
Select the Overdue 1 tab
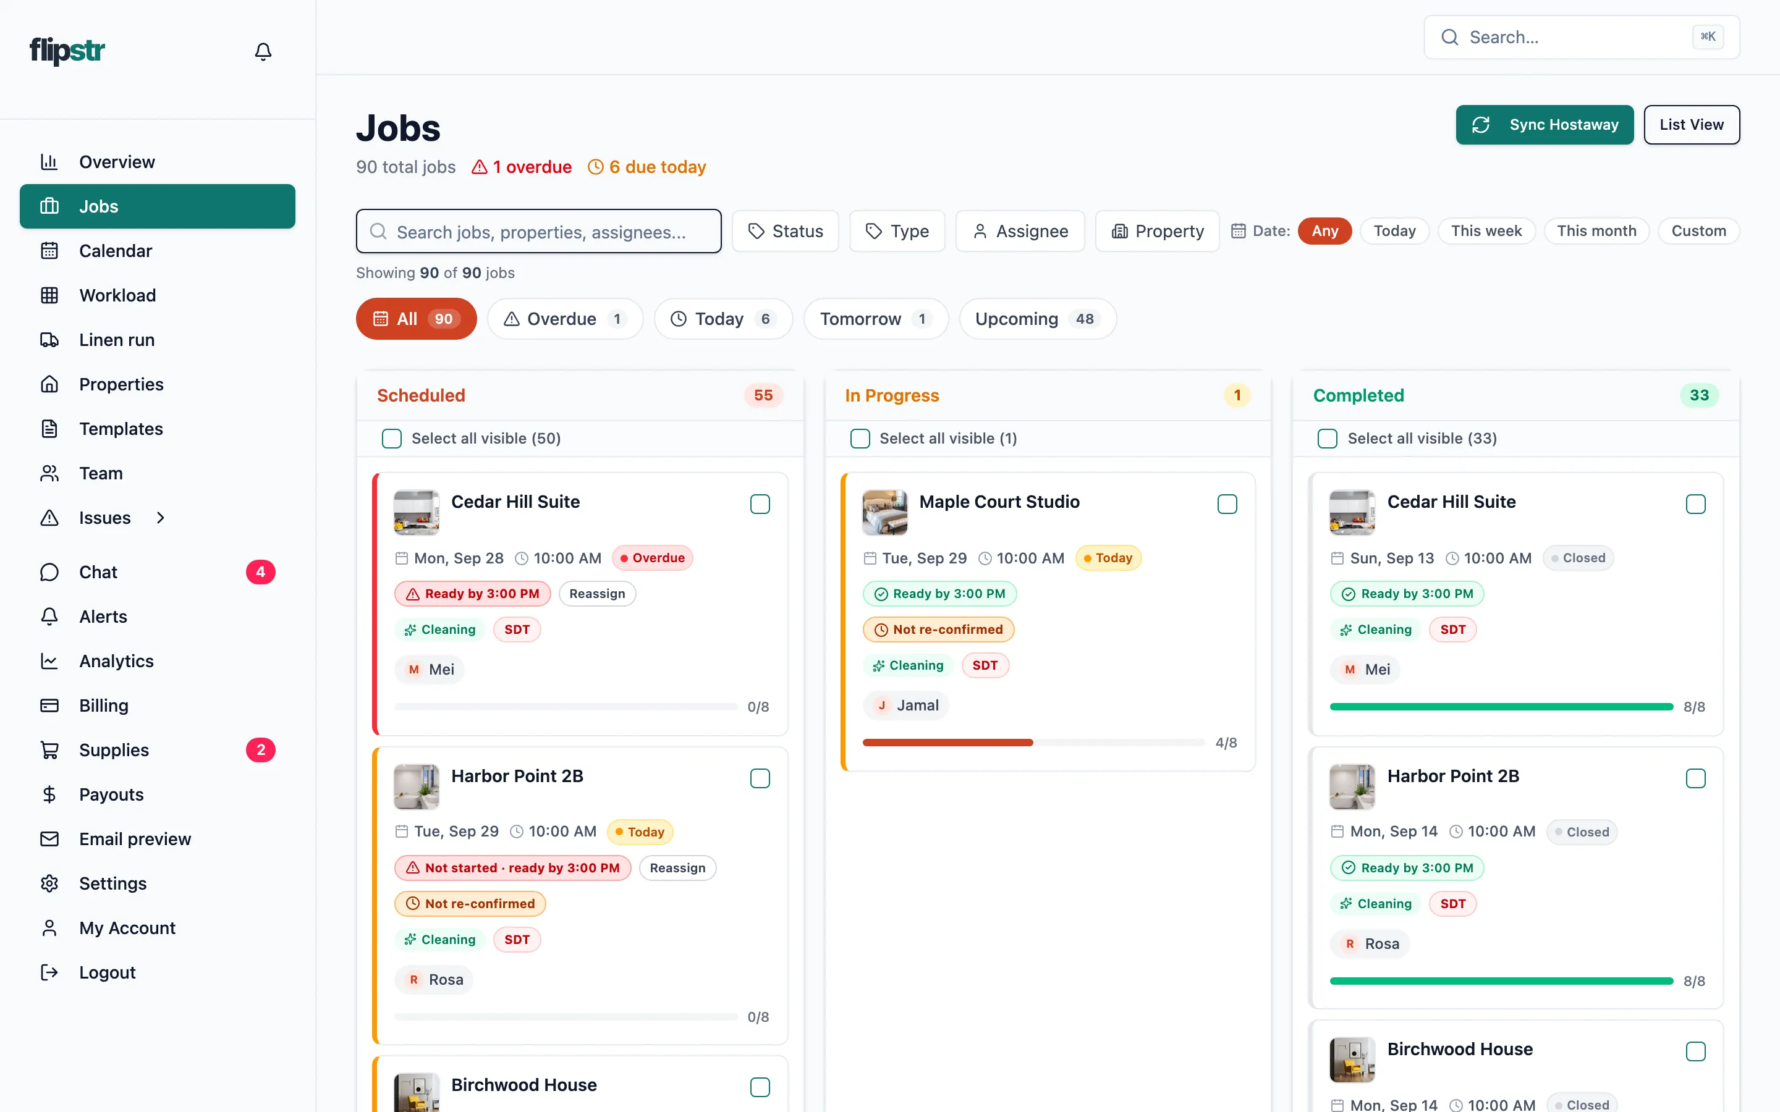565,318
